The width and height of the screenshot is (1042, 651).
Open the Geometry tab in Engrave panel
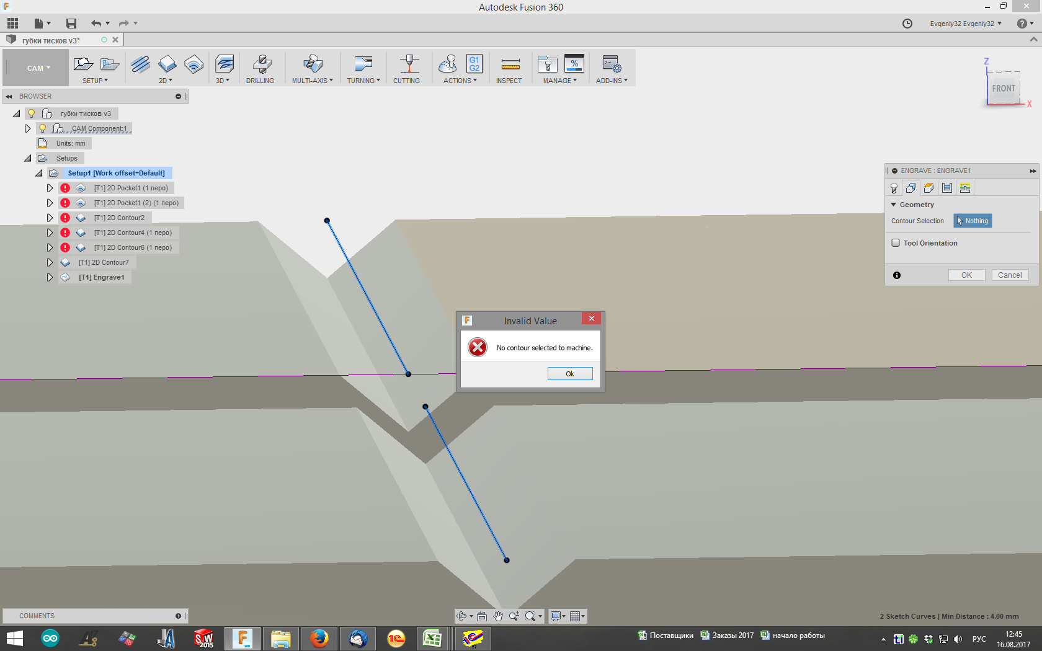coord(911,188)
